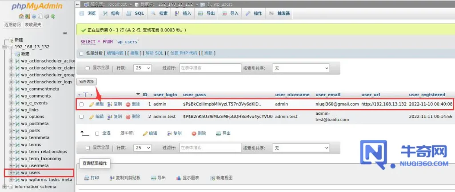Click the with-selected copy icon
The width and height of the screenshot is (455, 192).
click(170, 133)
